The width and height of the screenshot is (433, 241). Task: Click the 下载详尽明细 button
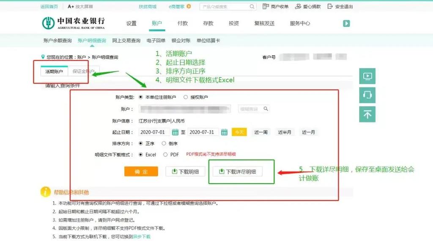pos(238,171)
